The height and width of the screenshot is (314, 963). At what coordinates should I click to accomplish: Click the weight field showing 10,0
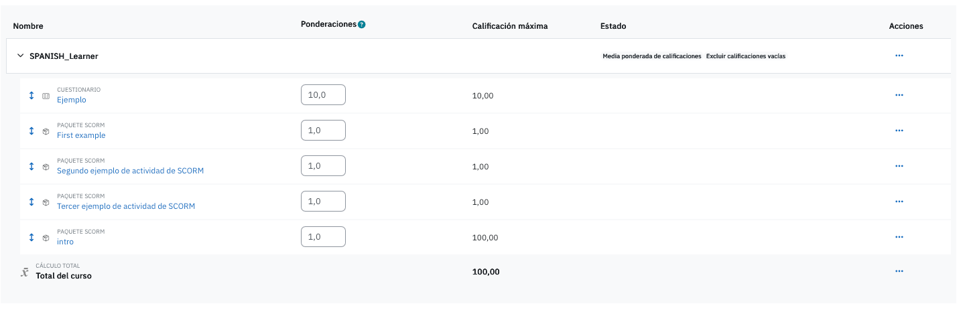324,95
